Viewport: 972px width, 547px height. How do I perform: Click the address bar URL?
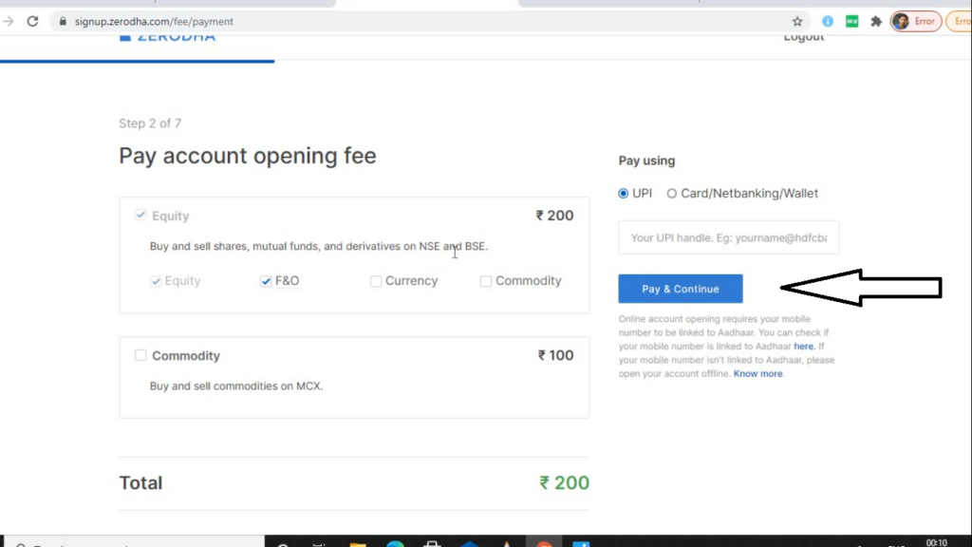154,21
